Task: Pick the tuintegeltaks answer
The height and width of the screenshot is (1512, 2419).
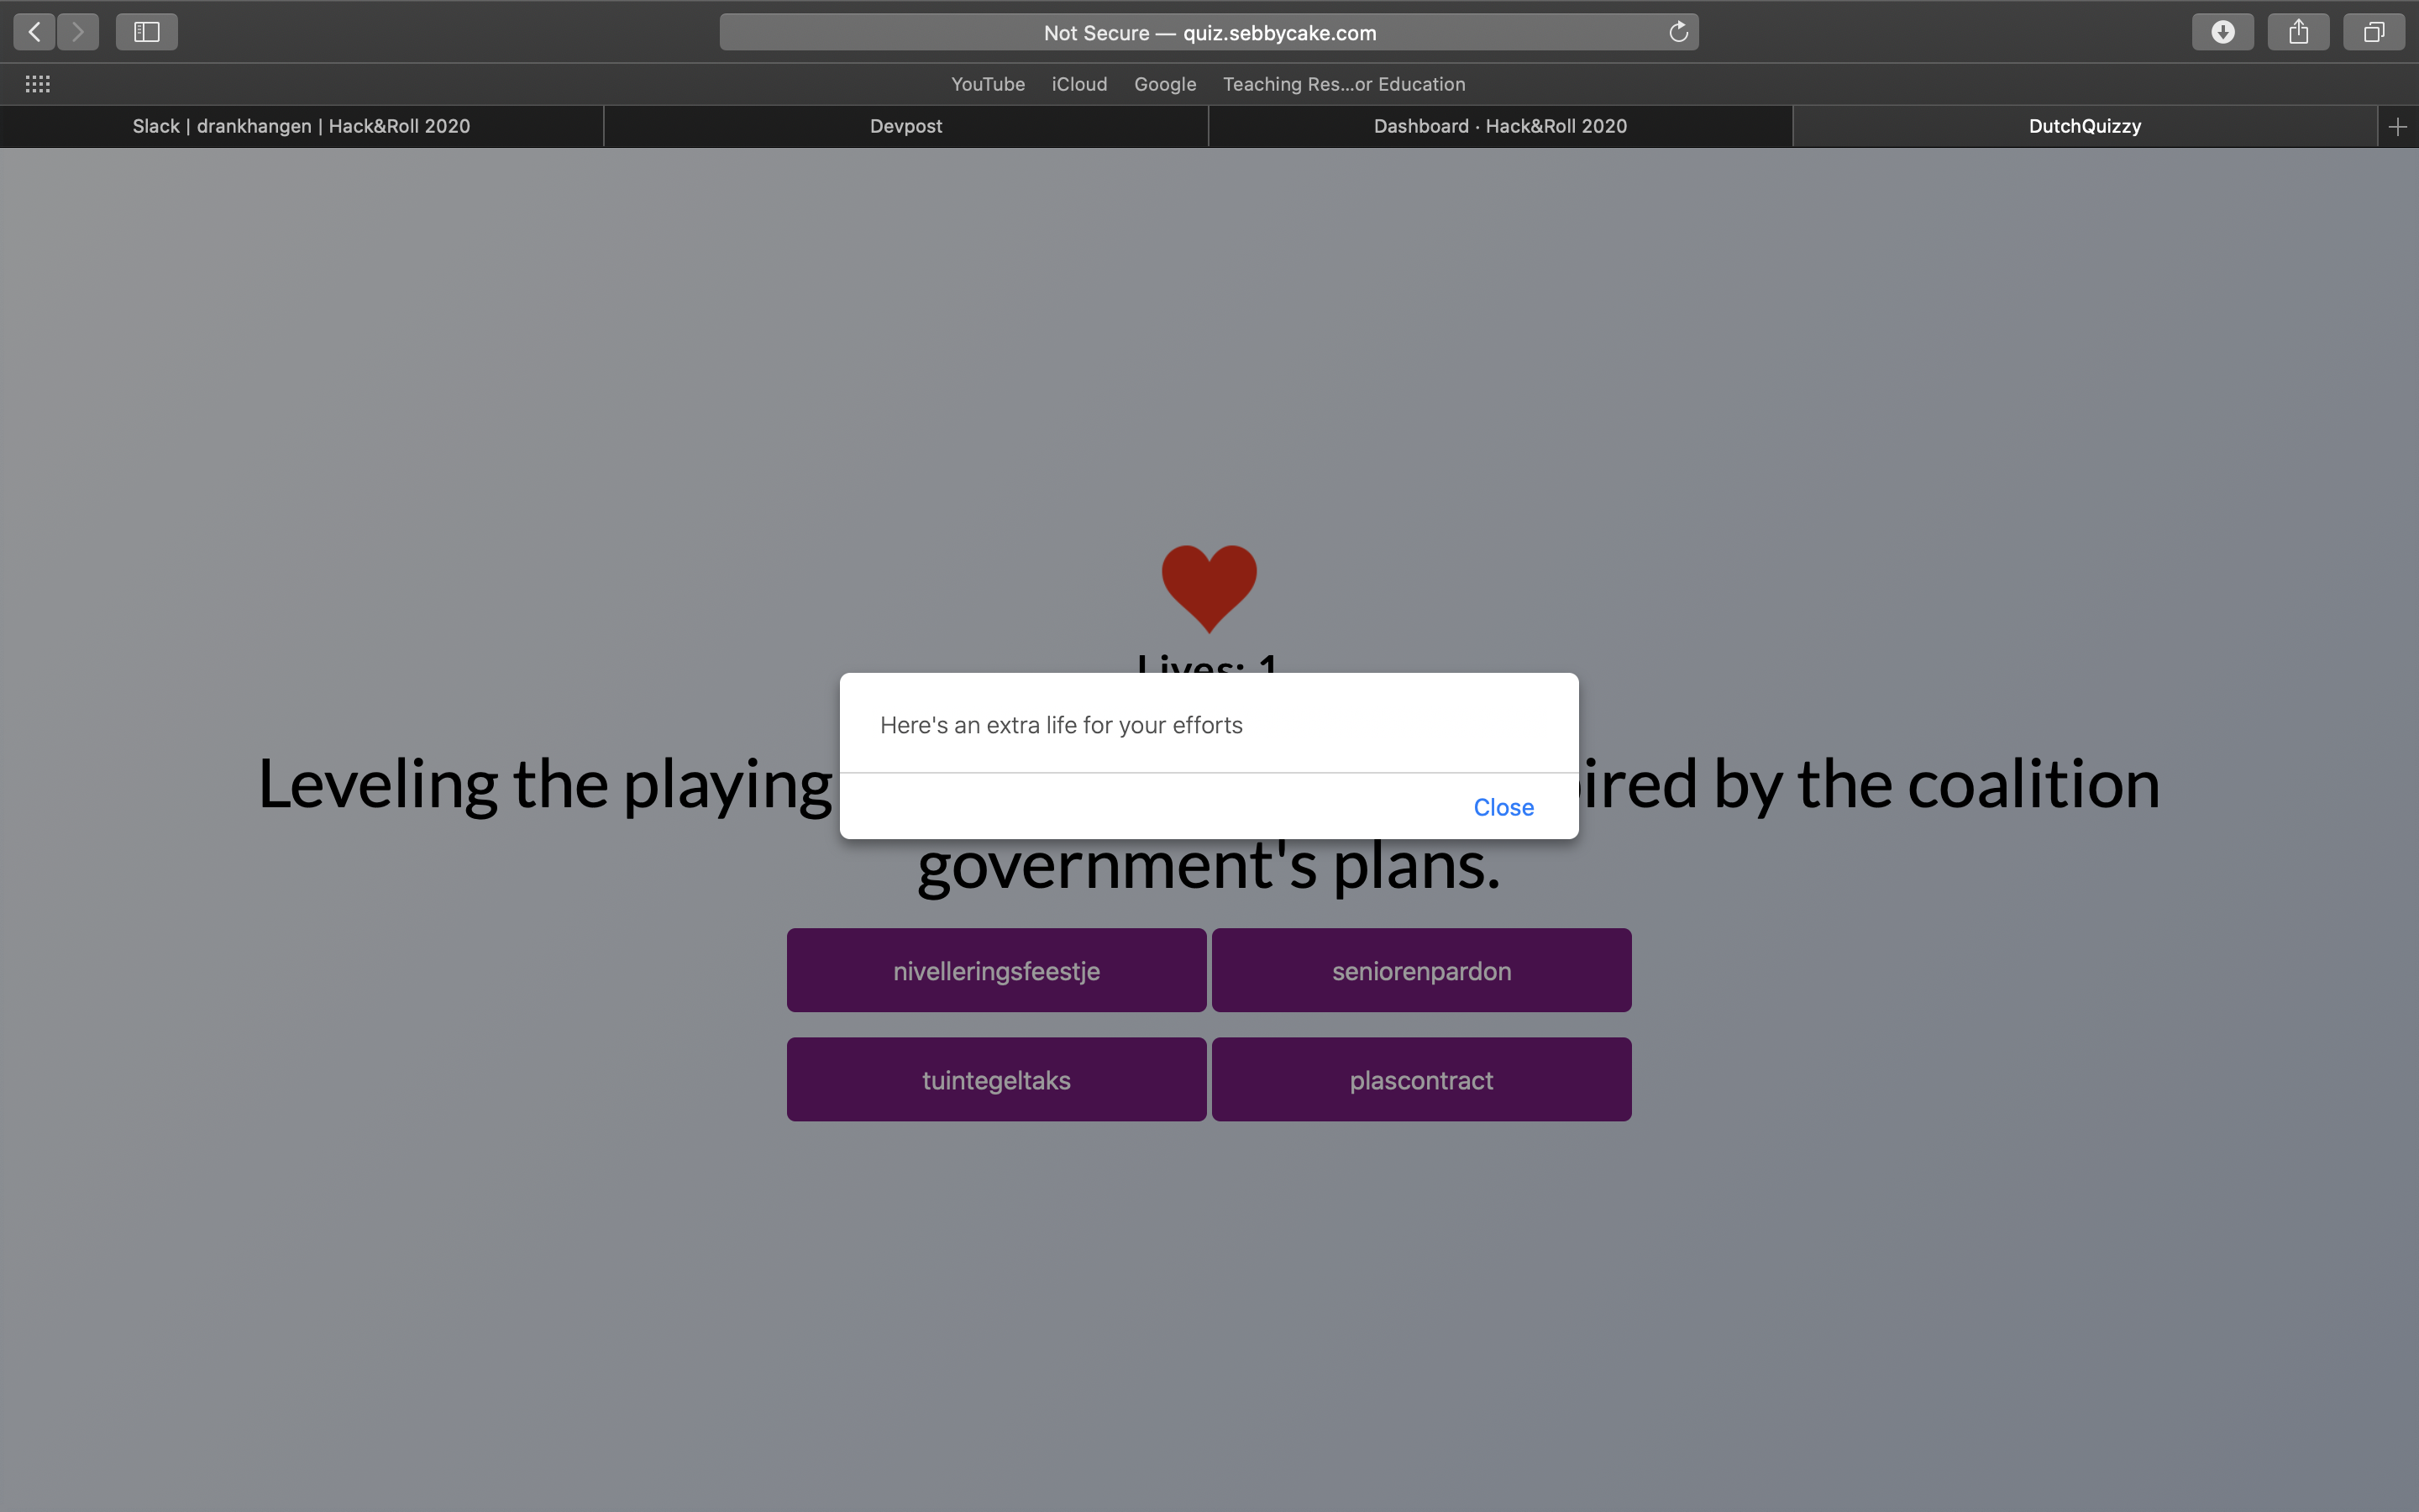Action: 995,1080
